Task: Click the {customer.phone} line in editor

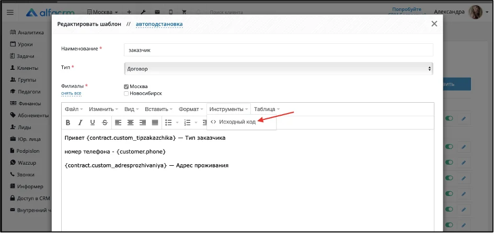Action: 115,151
